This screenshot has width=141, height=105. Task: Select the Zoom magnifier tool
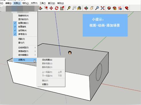(97, 8)
